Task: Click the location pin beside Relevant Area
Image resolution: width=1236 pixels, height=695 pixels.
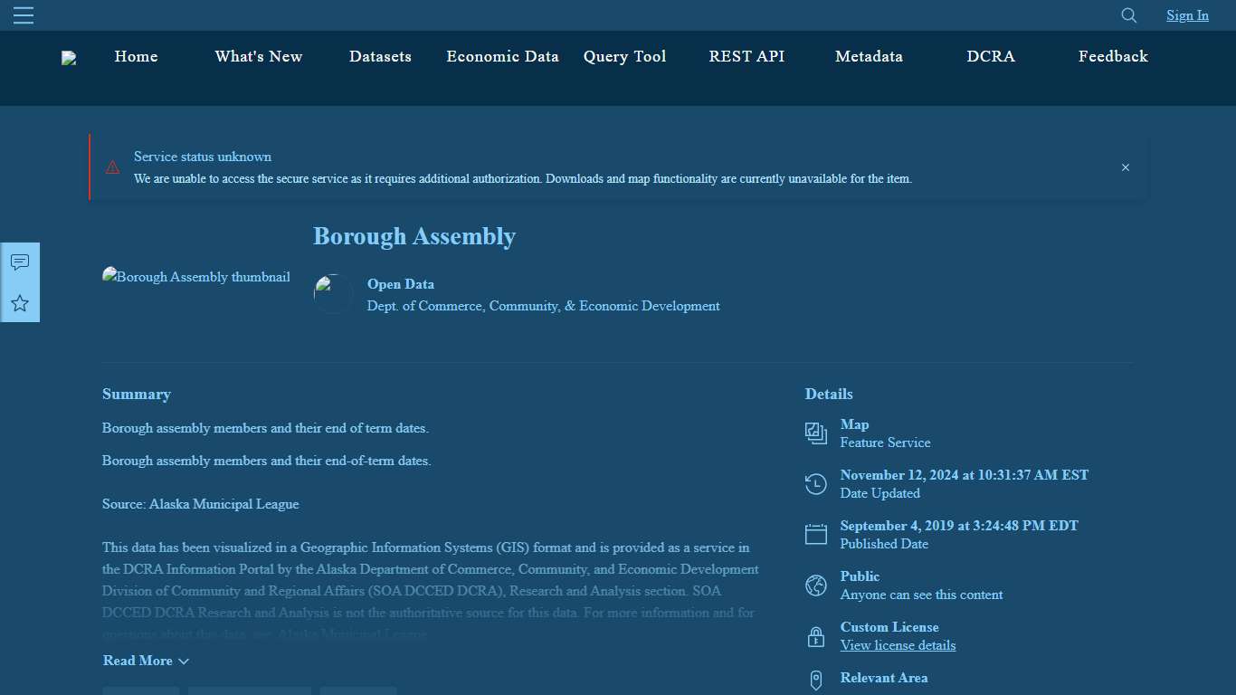Action: [x=815, y=680]
